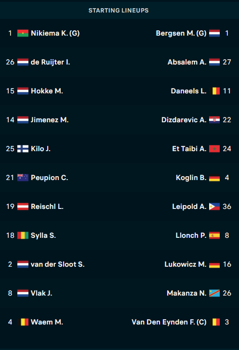239x350 pixels.
Task: Open goalkeeper Bergsen M. profile
Action: pos(181,33)
